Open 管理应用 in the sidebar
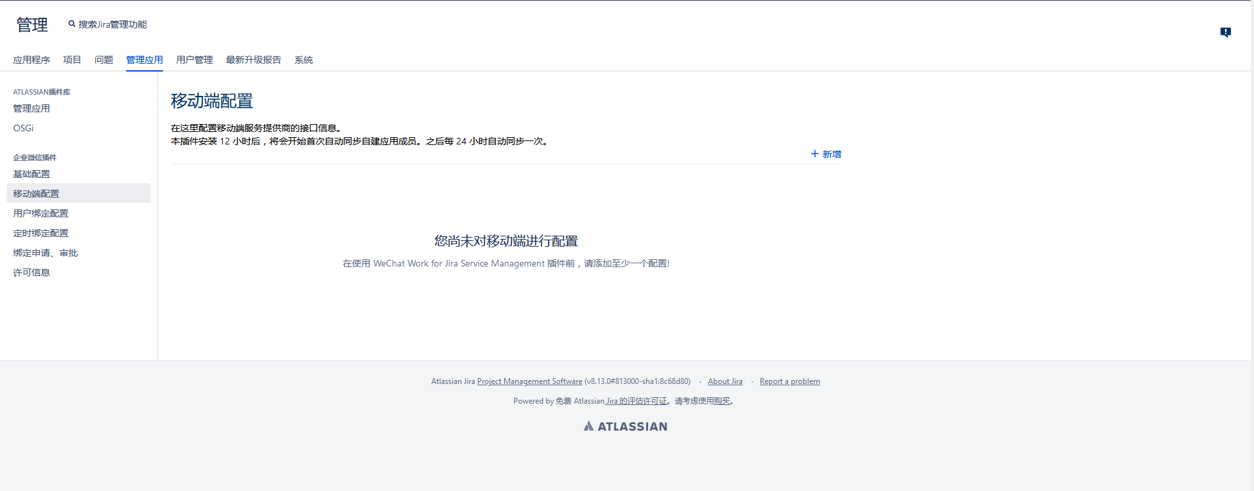Screen dimensions: 1254x491 pos(32,108)
